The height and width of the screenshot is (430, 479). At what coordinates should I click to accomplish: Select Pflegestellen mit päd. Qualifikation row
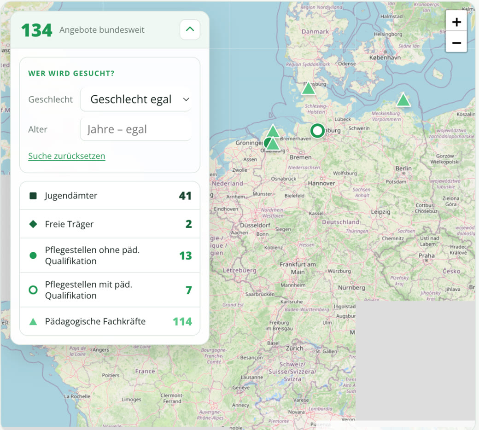tap(110, 290)
